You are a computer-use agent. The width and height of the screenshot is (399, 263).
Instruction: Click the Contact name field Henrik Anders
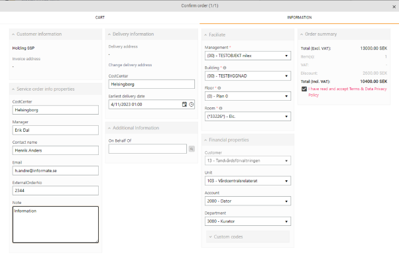[56, 150]
